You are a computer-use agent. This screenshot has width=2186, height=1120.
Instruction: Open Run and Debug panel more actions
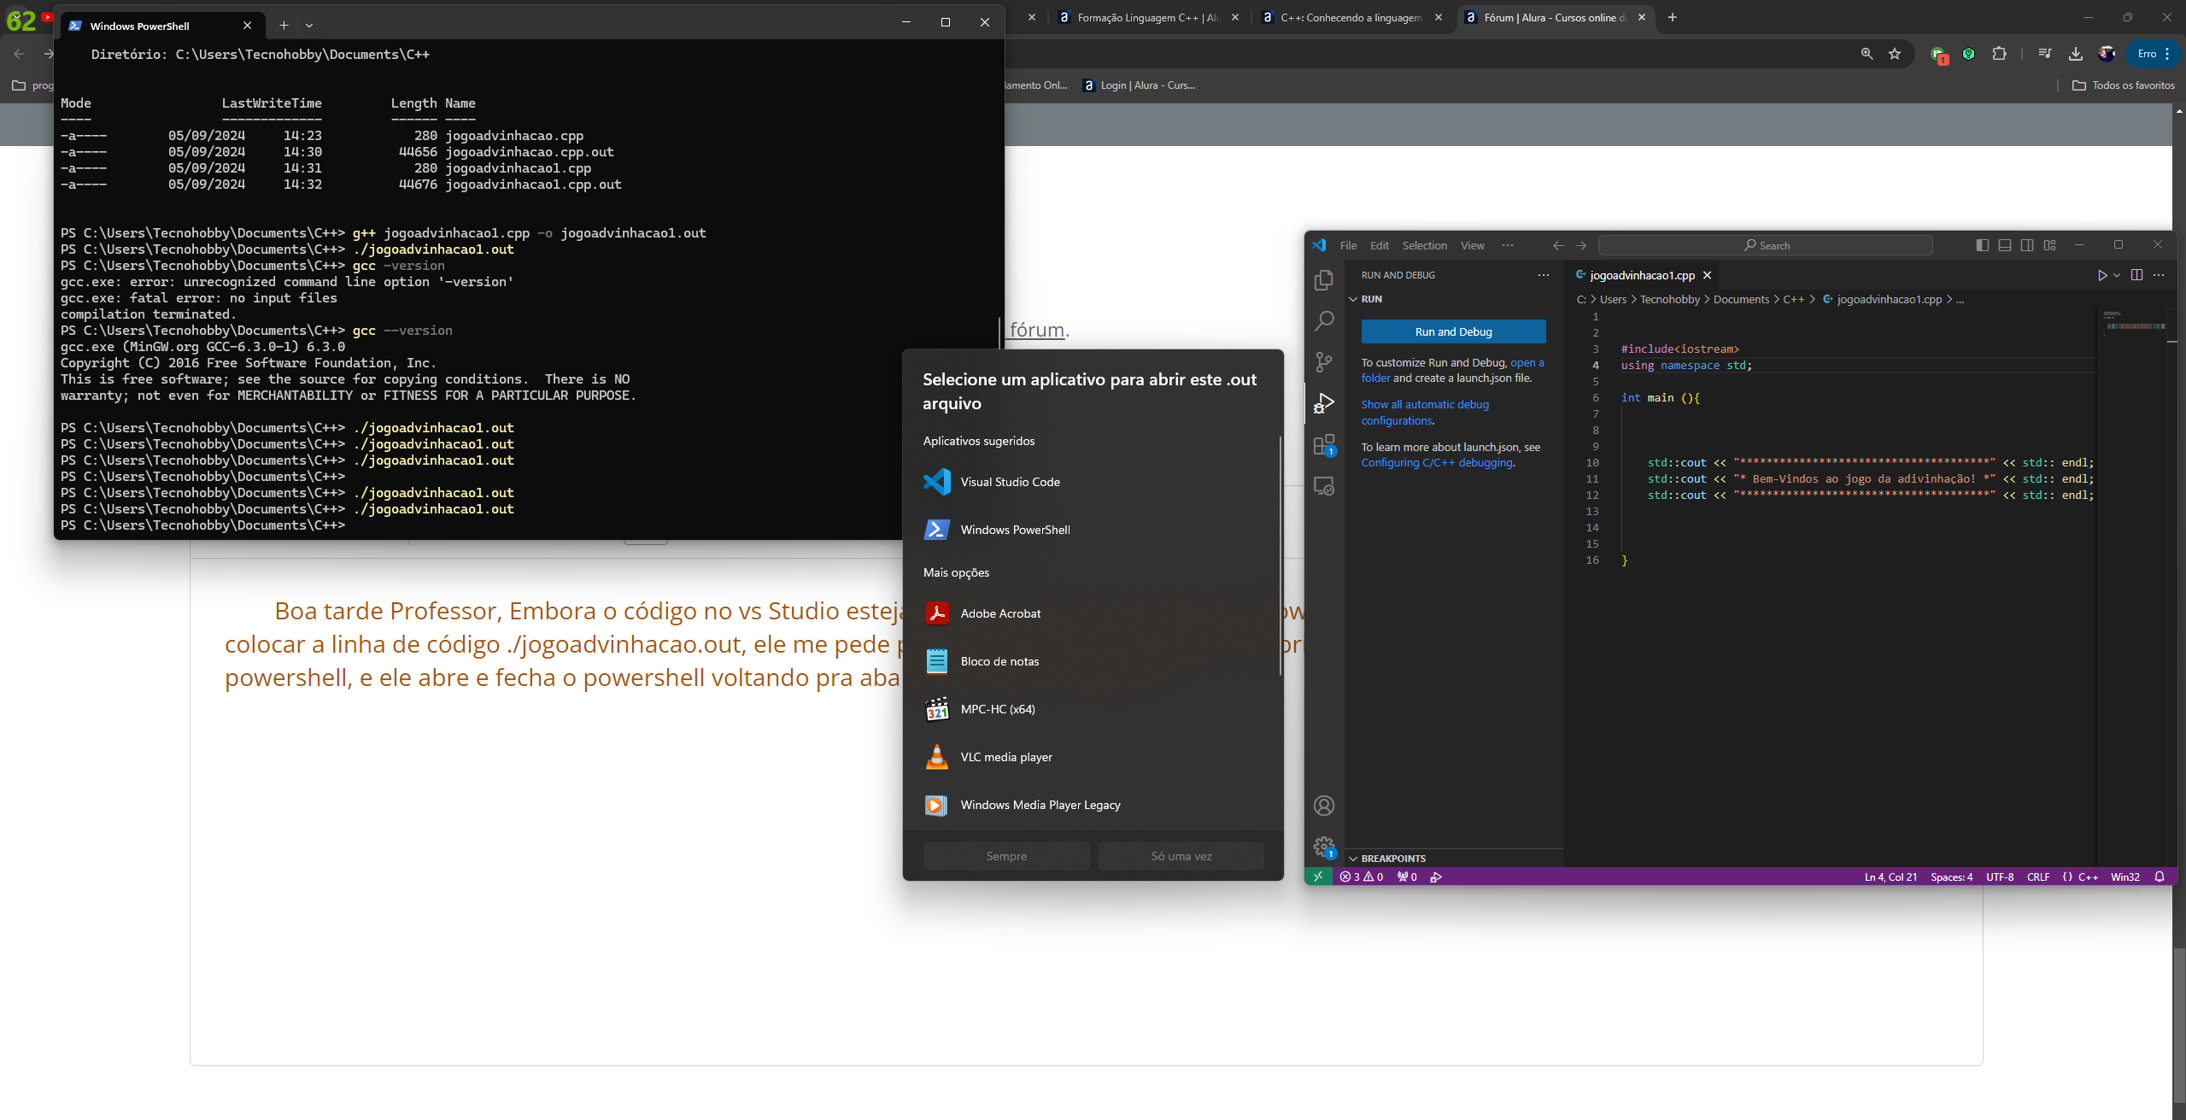point(1544,275)
